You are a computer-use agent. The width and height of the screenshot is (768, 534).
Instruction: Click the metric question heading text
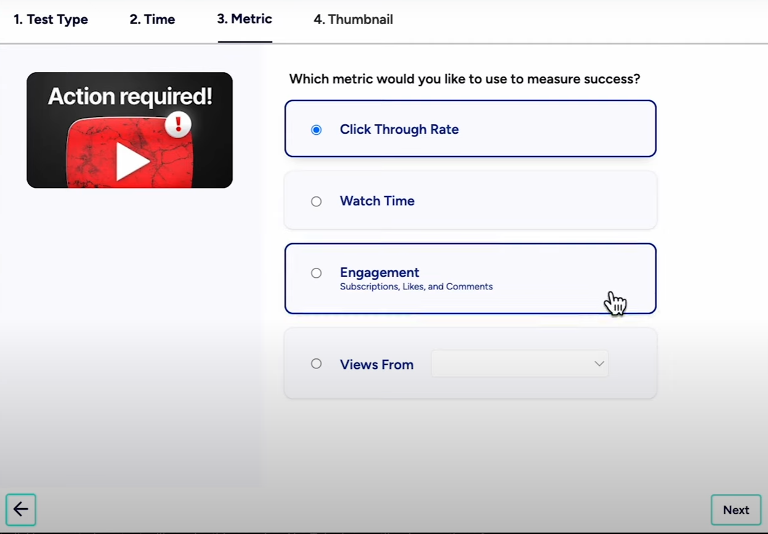464,79
